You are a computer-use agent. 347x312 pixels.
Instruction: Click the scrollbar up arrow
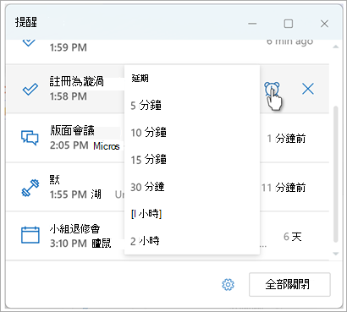[x=335, y=47]
